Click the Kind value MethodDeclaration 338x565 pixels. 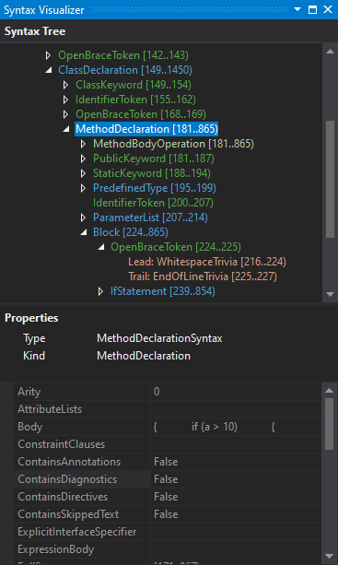pos(144,356)
